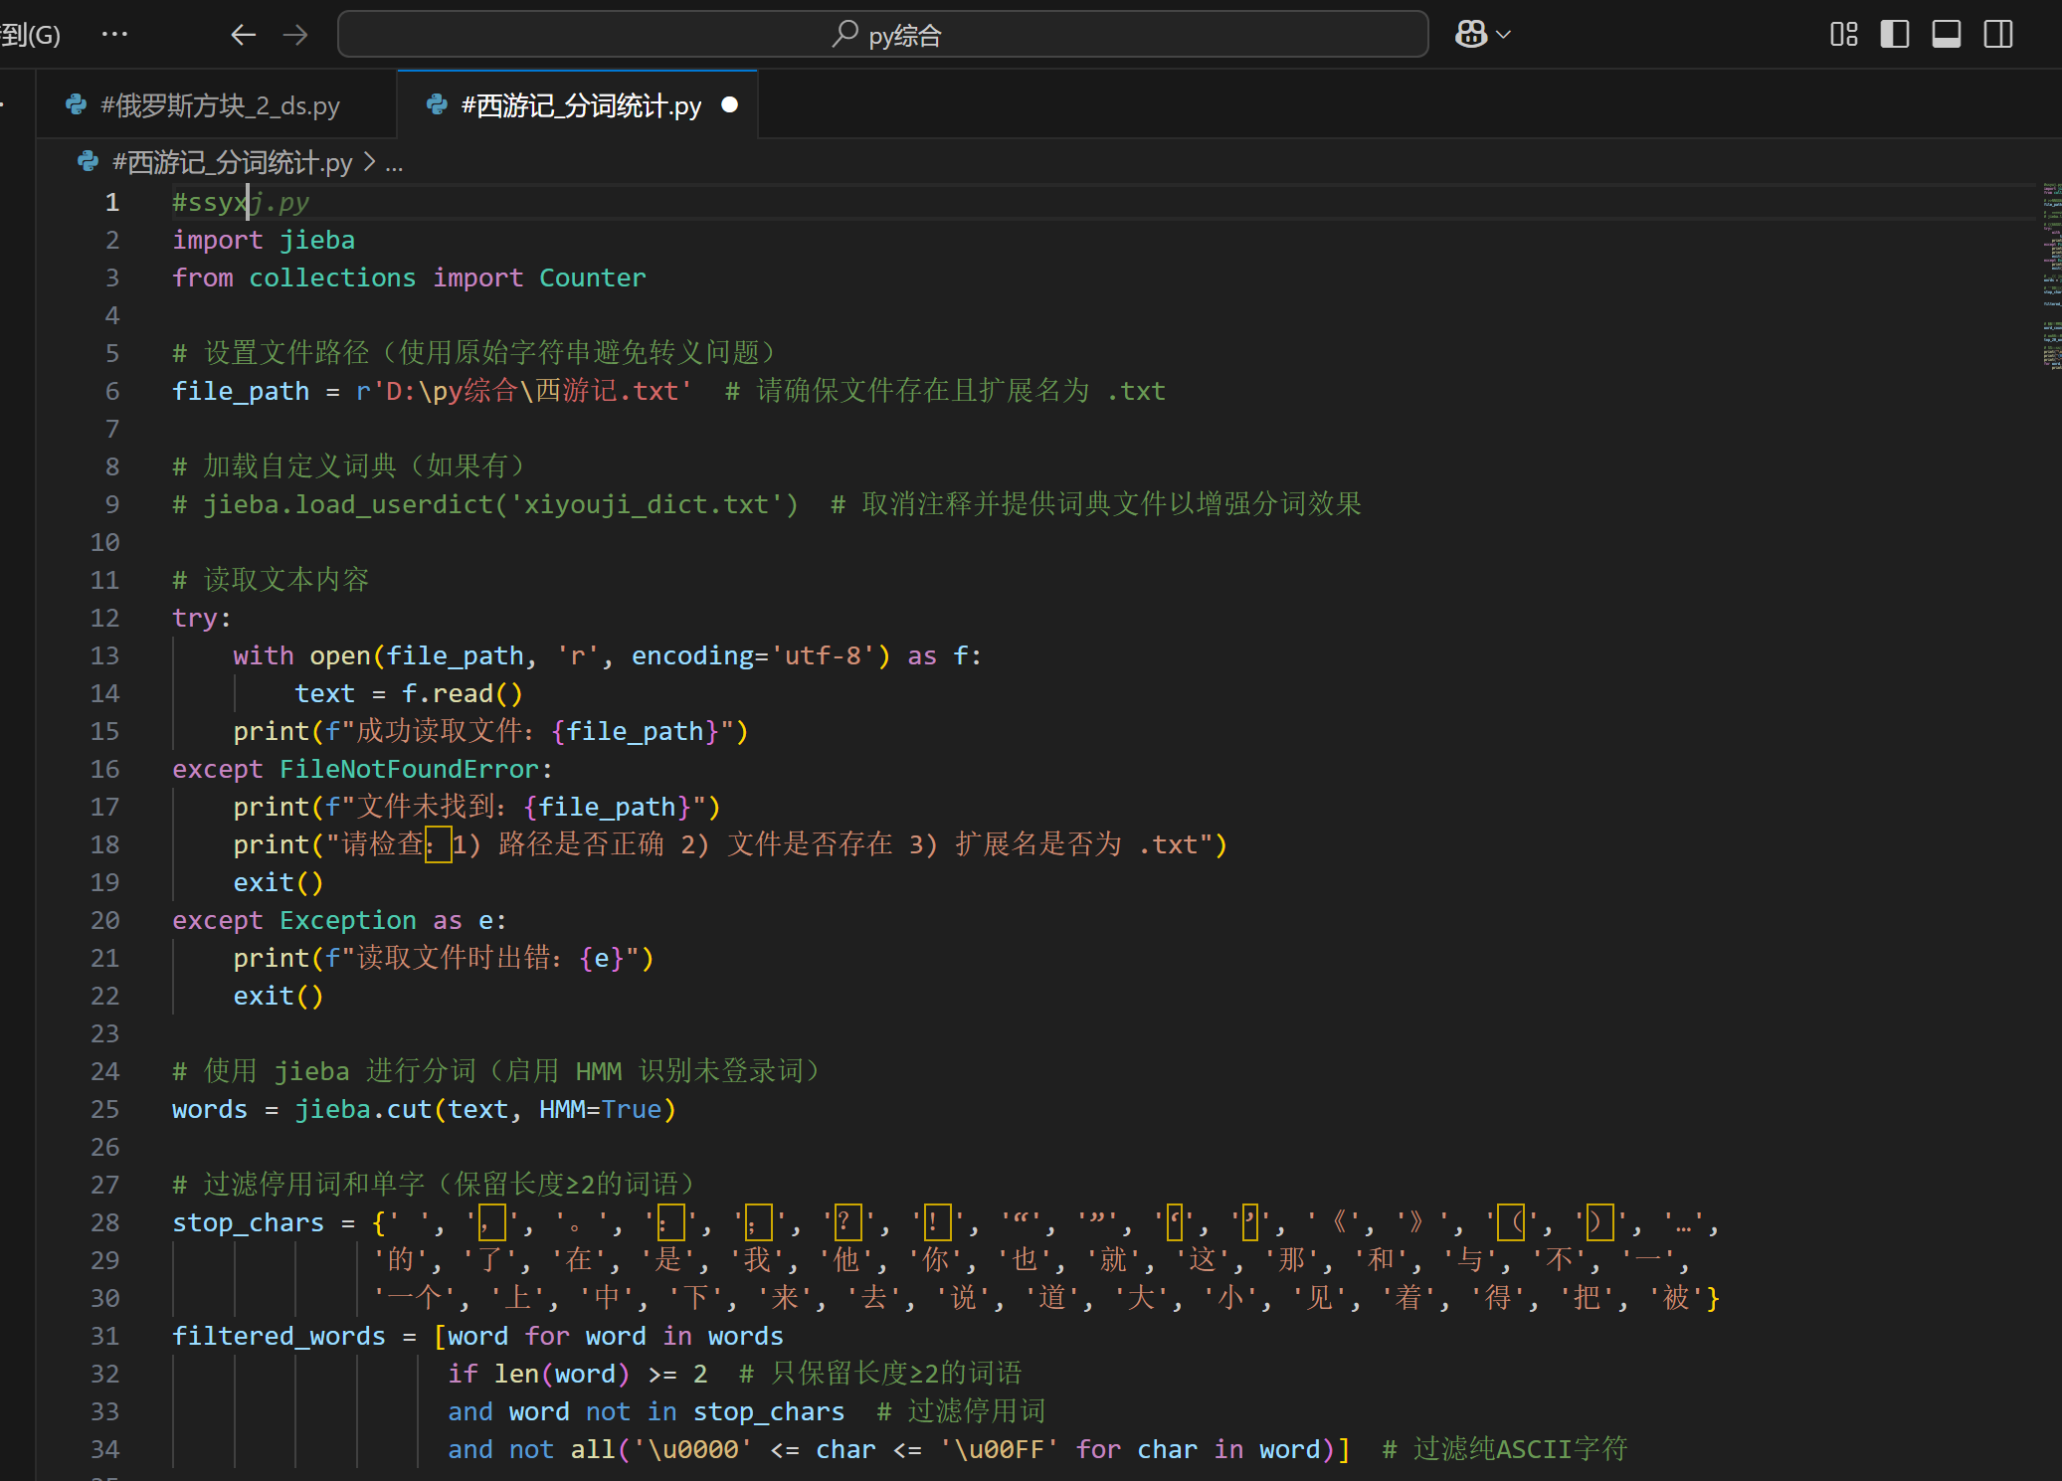Viewport: 2062px width, 1481px height.
Task: Click the customize layout icon
Action: pyautogui.click(x=1843, y=35)
